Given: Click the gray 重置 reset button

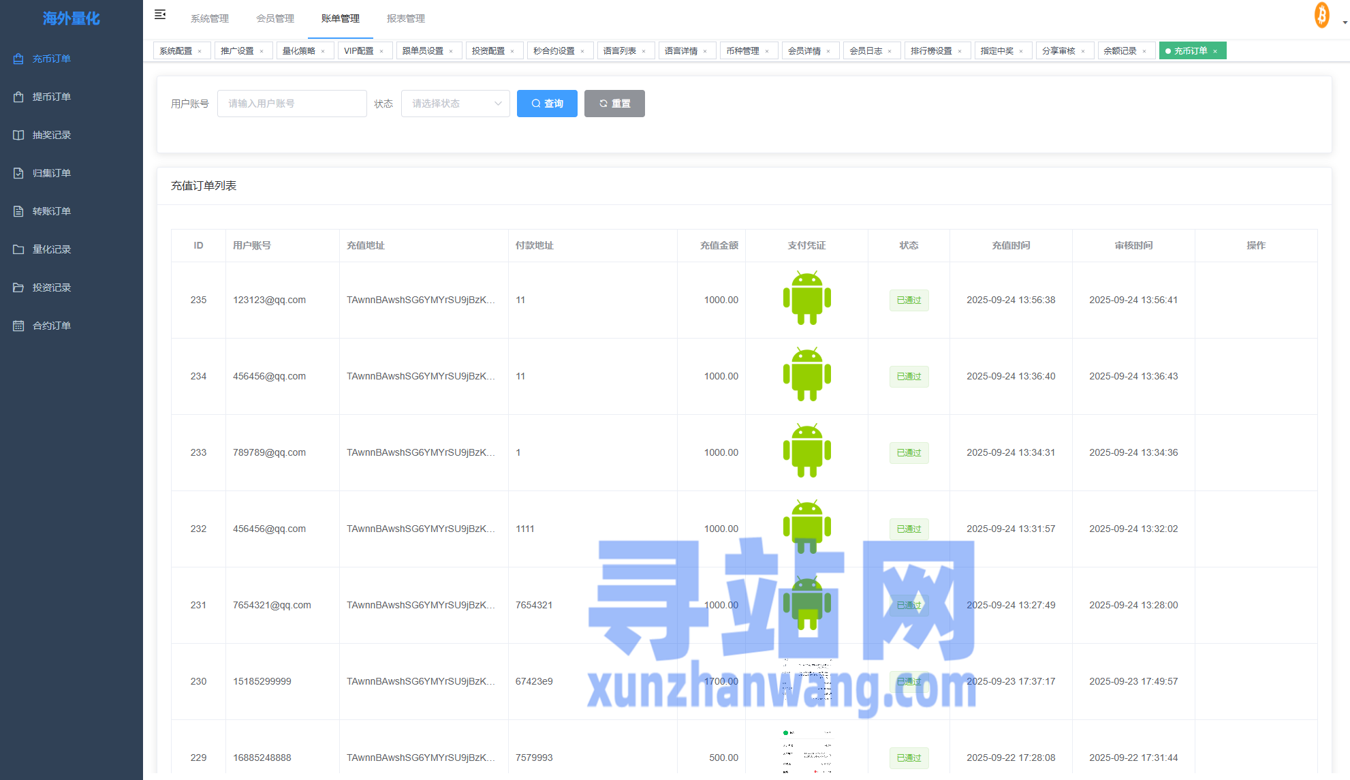Looking at the screenshot, I should coord(614,104).
